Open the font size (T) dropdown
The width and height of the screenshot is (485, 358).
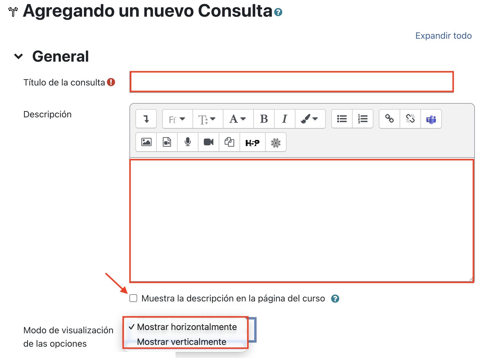pyautogui.click(x=208, y=119)
